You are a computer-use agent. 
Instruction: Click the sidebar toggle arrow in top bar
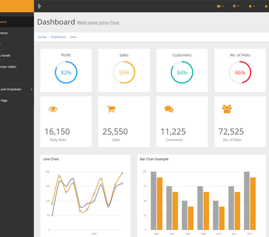(39, 6)
